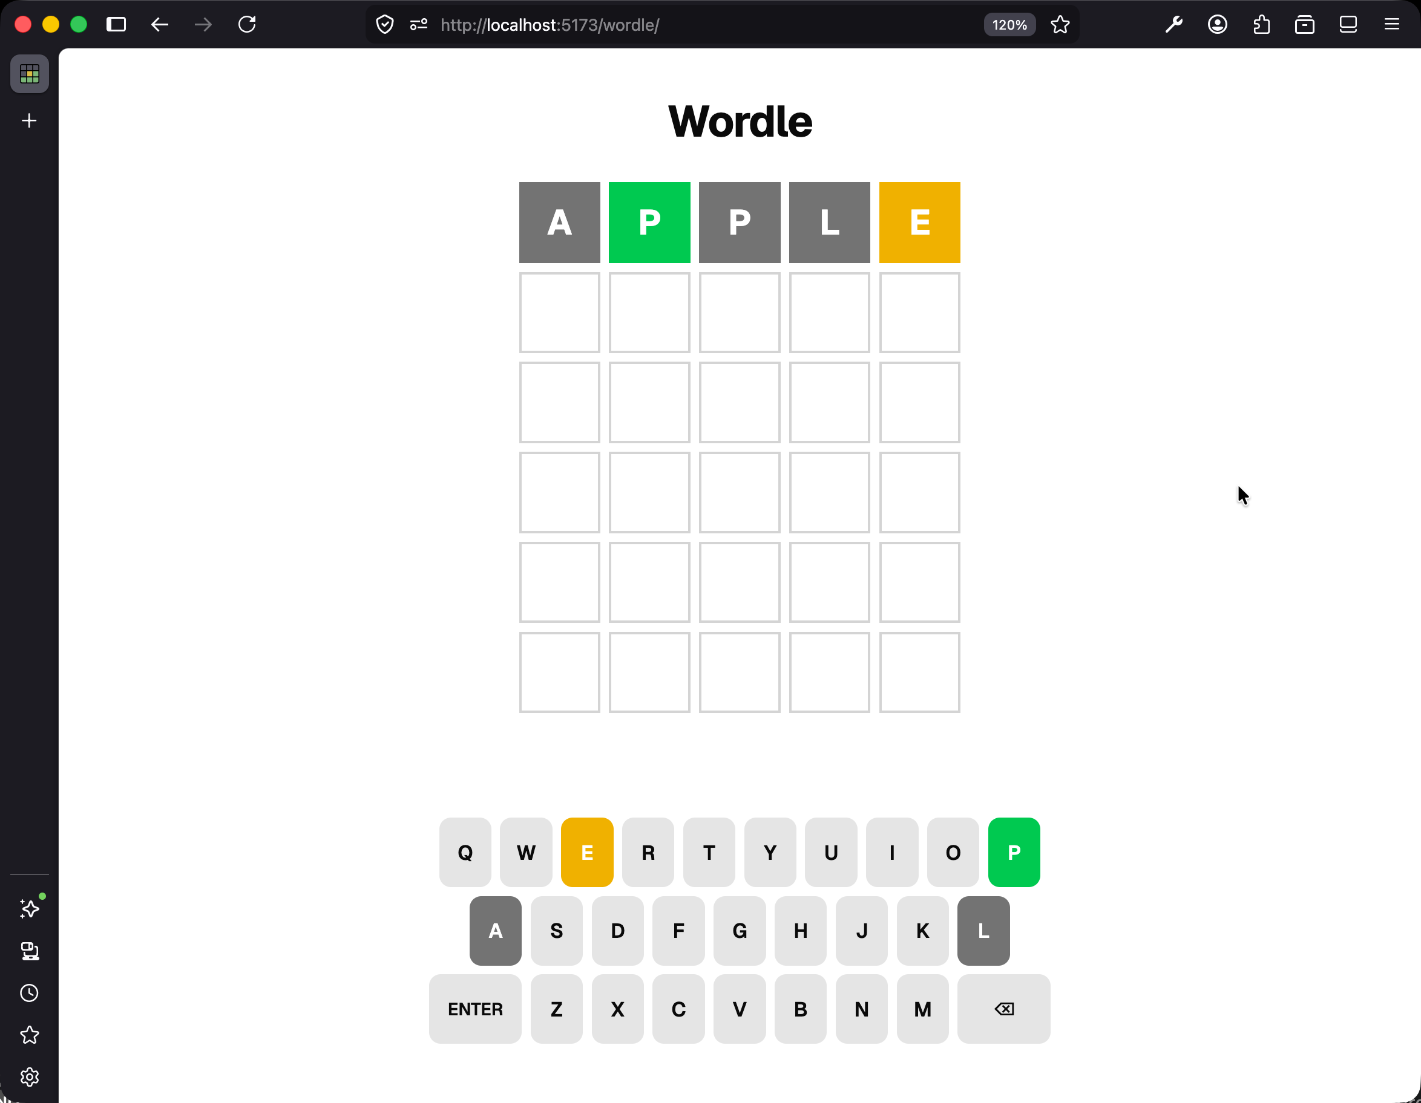
Task: Click the Wordle heading
Action: coord(740,122)
